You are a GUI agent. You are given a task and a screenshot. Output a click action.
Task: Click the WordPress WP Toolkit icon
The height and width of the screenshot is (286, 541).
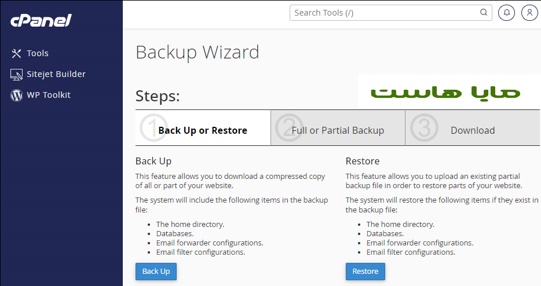point(16,95)
